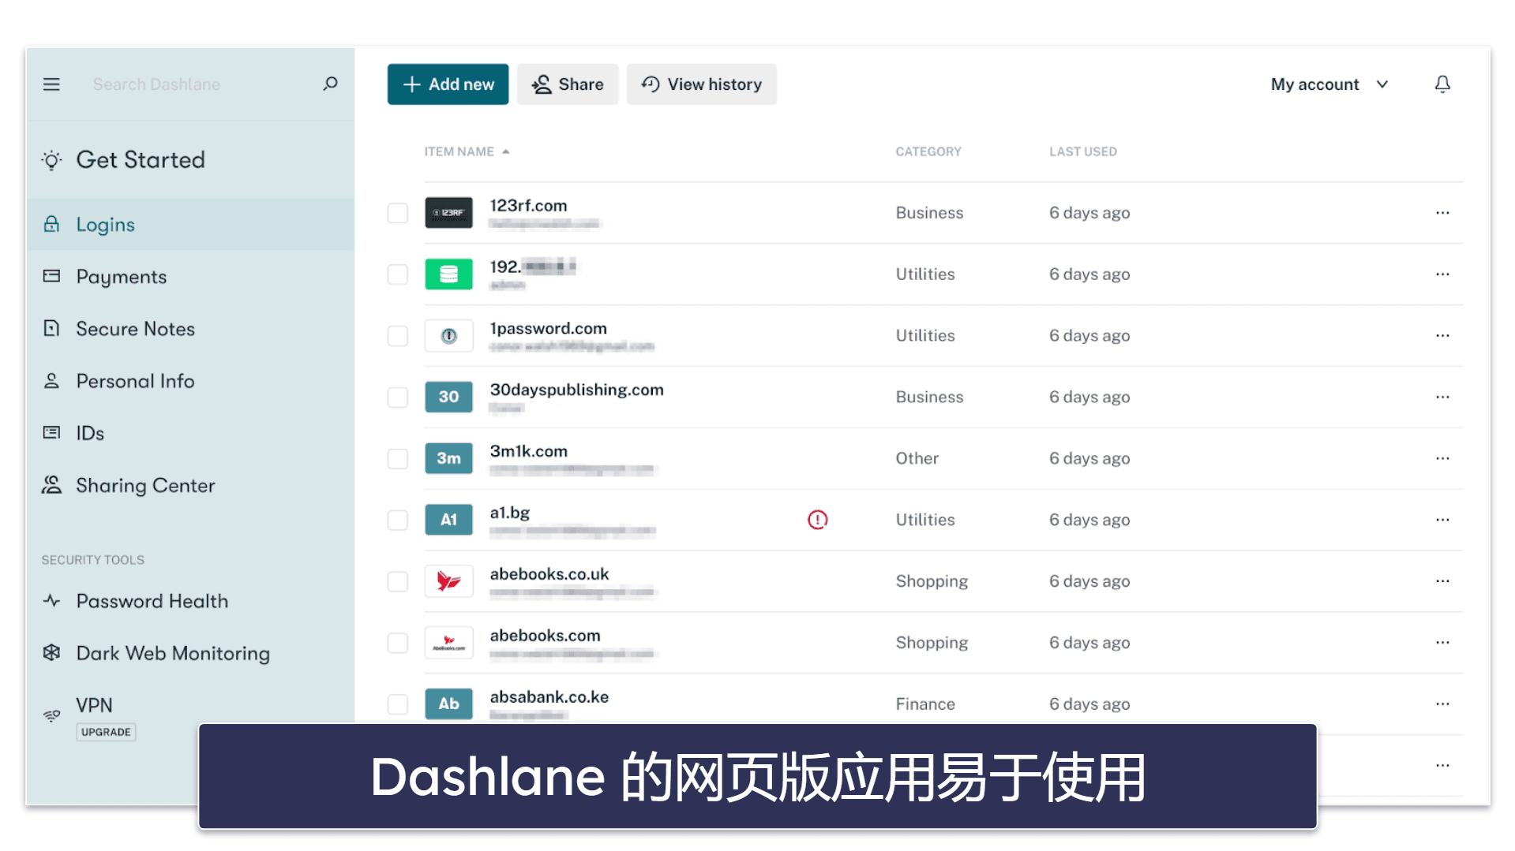The image size is (1515, 851).
Task: Click View history button
Action: [x=701, y=84]
